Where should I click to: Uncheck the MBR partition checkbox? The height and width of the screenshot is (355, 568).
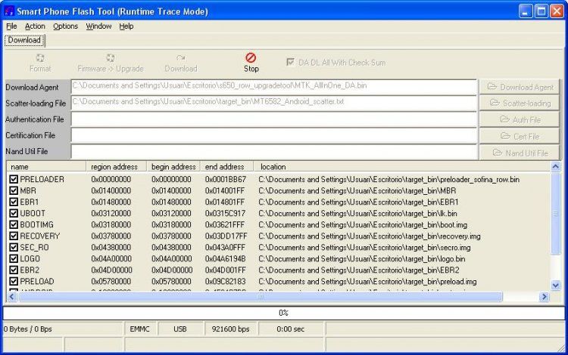[14, 190]
